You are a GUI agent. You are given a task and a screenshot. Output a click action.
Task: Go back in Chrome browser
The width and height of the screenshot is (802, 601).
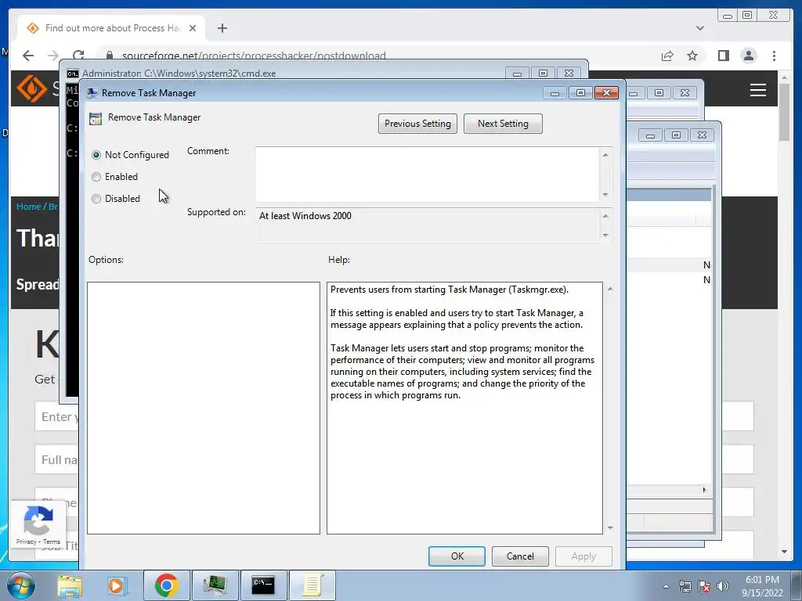click(28, 56)
